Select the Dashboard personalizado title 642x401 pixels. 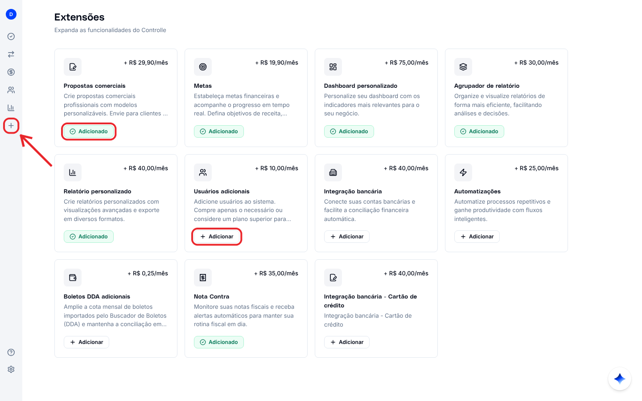(361, 86)
